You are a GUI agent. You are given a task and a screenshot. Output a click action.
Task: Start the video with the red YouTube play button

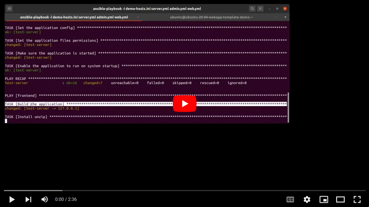184,104
